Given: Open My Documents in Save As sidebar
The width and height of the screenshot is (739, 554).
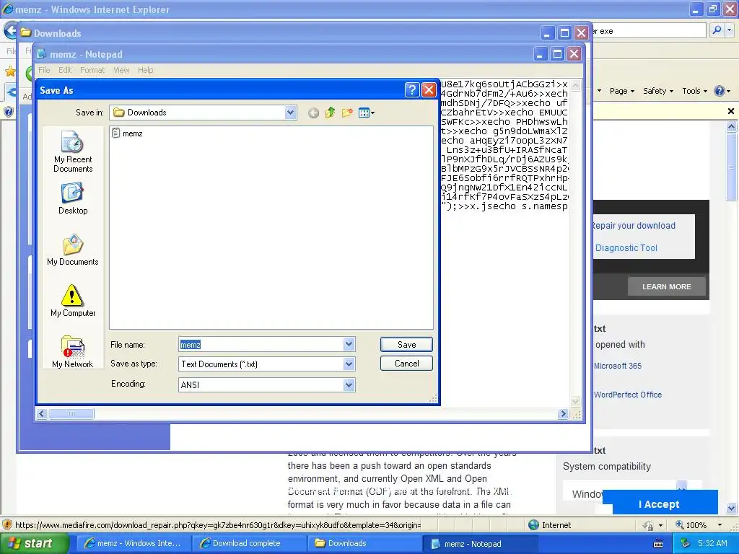Looking at the screenshot, I should click(73, 250).
